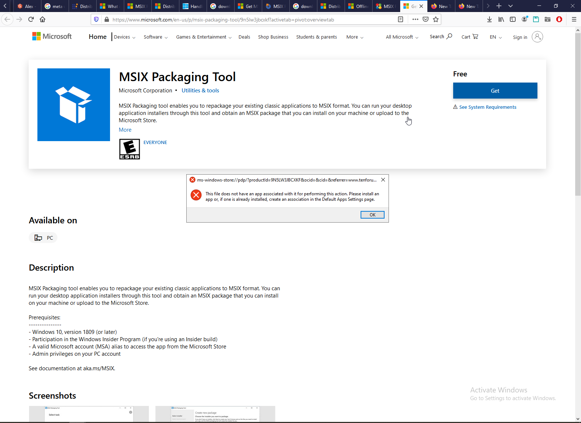The image size is (581, 423).
Task: Dismiss the error dialog with OK
Action: point(372,215)
